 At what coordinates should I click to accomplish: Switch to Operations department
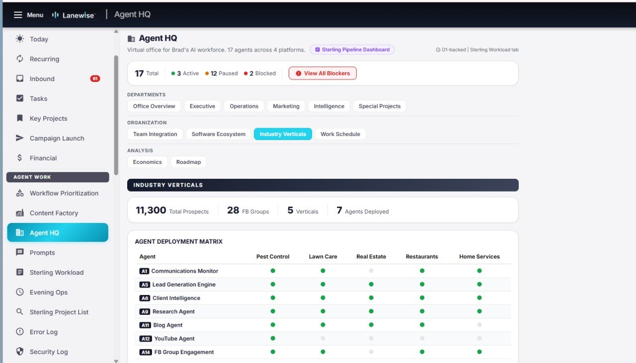point(244,106)
